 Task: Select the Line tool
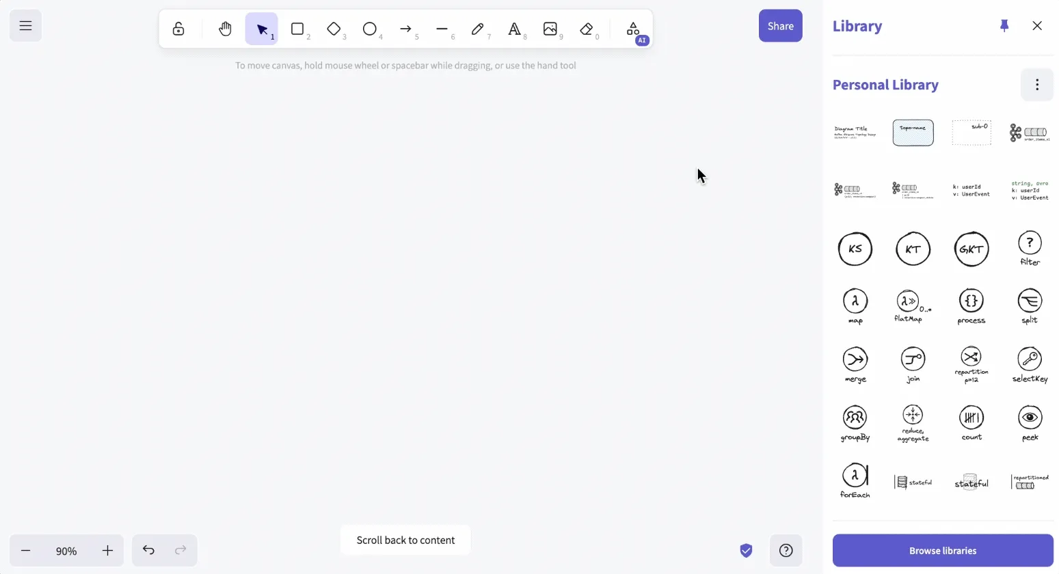(442, 29)
